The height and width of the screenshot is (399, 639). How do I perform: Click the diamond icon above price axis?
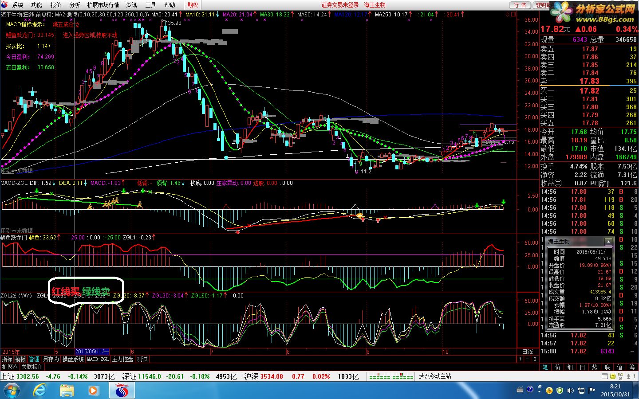pos(508,14)
